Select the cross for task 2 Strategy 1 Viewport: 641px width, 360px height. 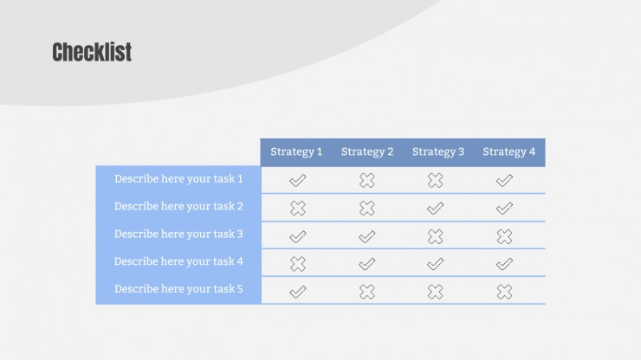298,208
